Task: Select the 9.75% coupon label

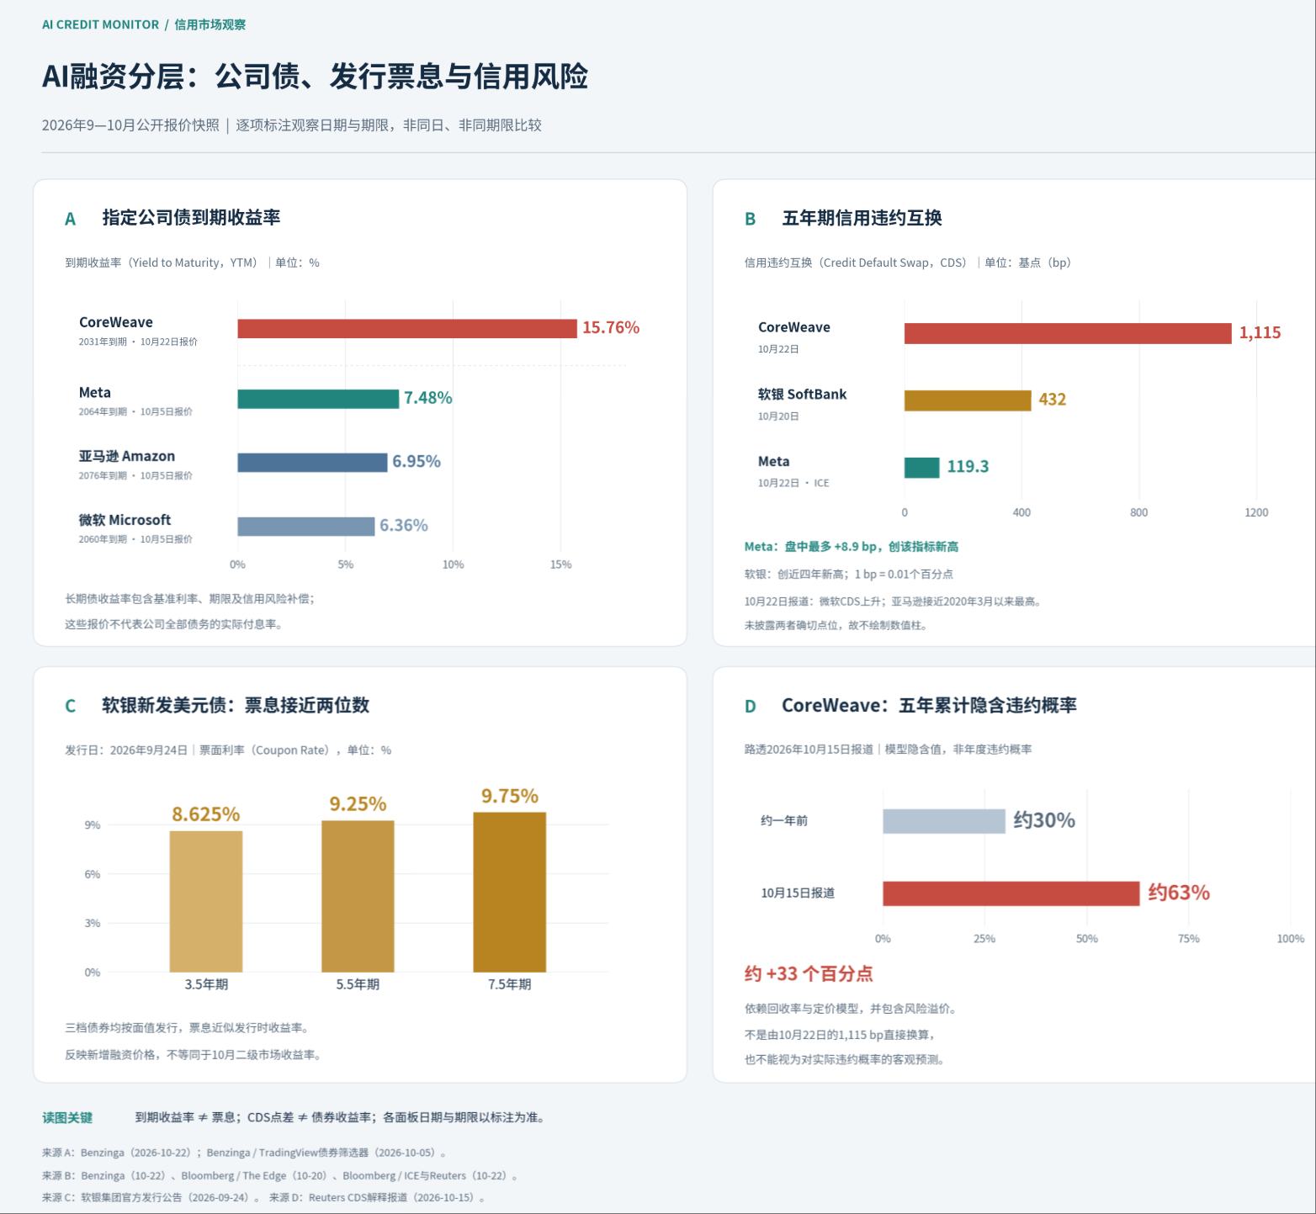Action: (x=510, y=795)
